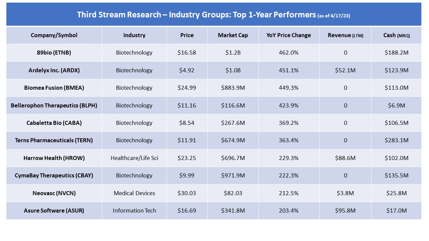Click the Terns price '$11.91'

click(x=187, y=140)
